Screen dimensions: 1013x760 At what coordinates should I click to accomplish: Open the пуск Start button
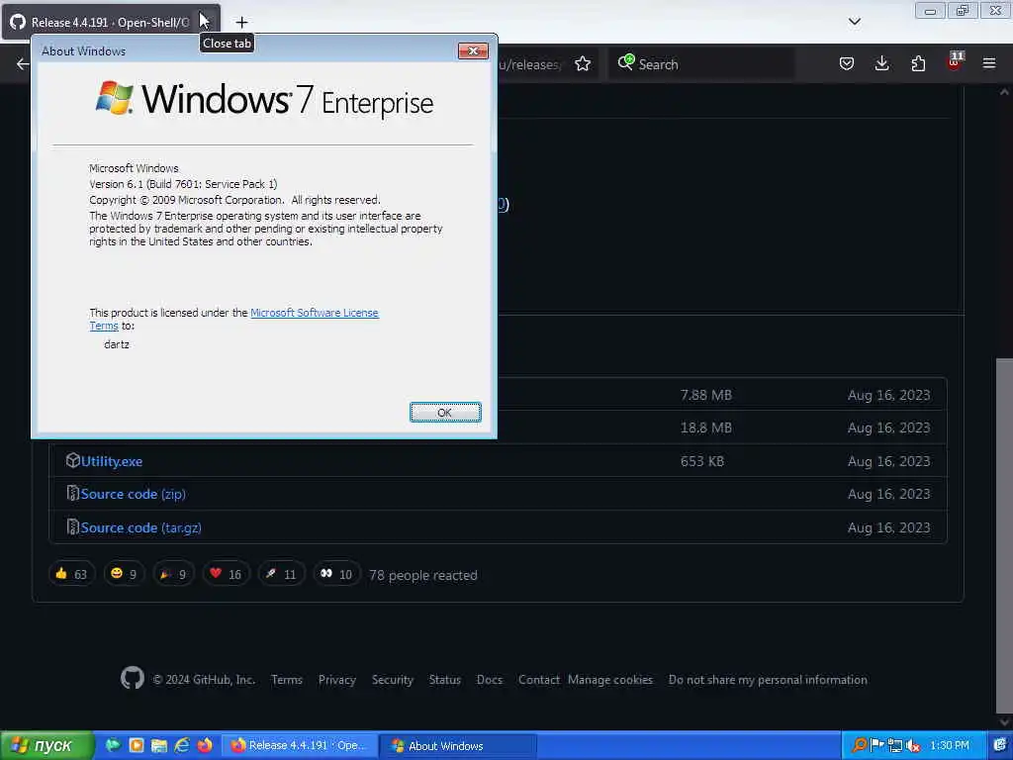point(46,746)
